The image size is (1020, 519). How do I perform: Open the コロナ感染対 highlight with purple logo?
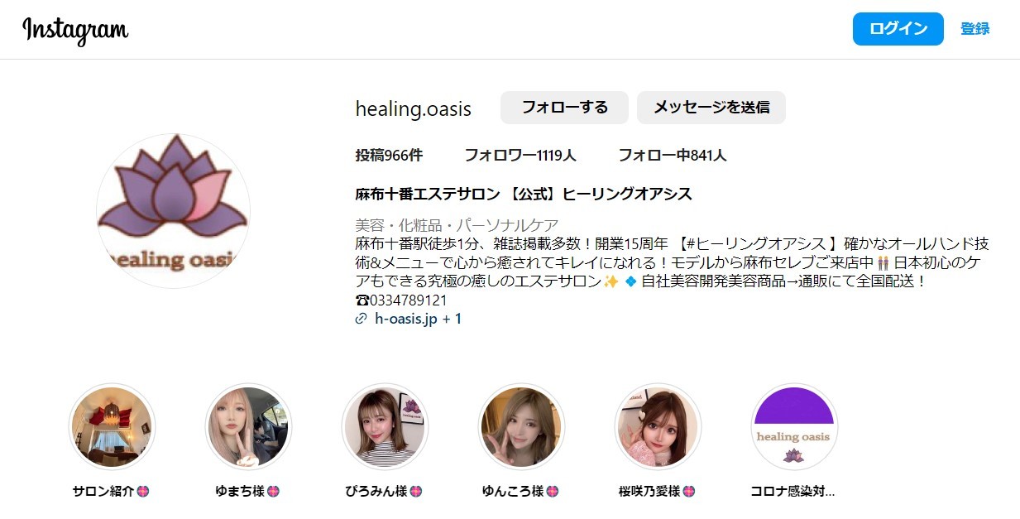coord(794,426)
